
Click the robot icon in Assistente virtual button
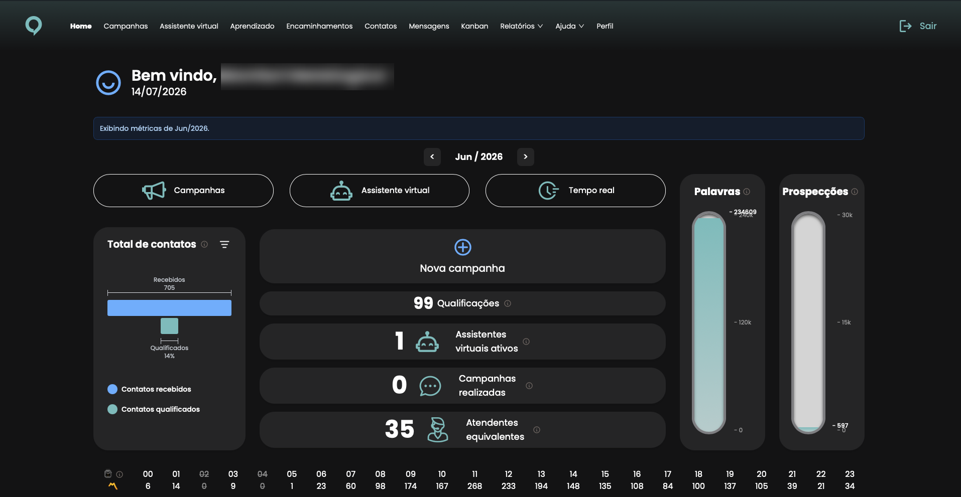(x=341, y=191)
